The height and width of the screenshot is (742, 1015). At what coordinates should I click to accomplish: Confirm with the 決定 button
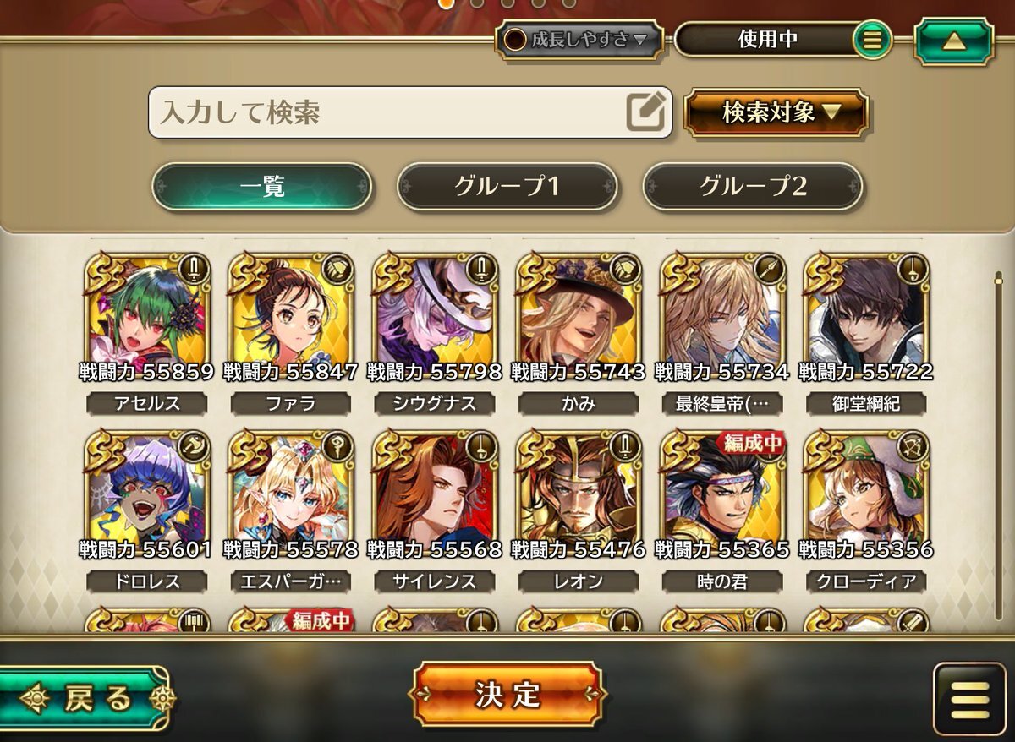pyautogui.click(x=507, y=695)
